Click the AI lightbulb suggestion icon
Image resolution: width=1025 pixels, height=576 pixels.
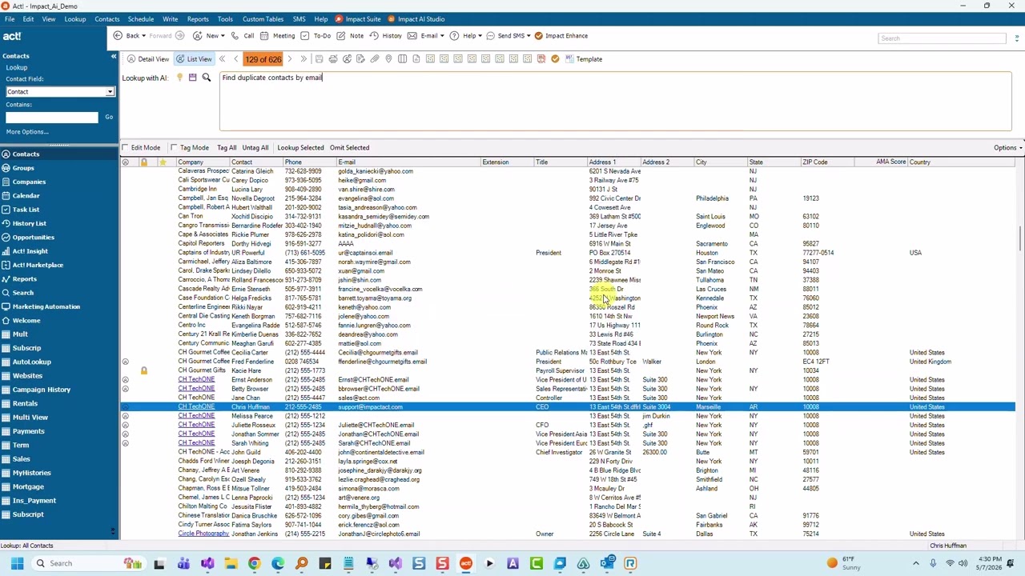(x=179, y=78)
